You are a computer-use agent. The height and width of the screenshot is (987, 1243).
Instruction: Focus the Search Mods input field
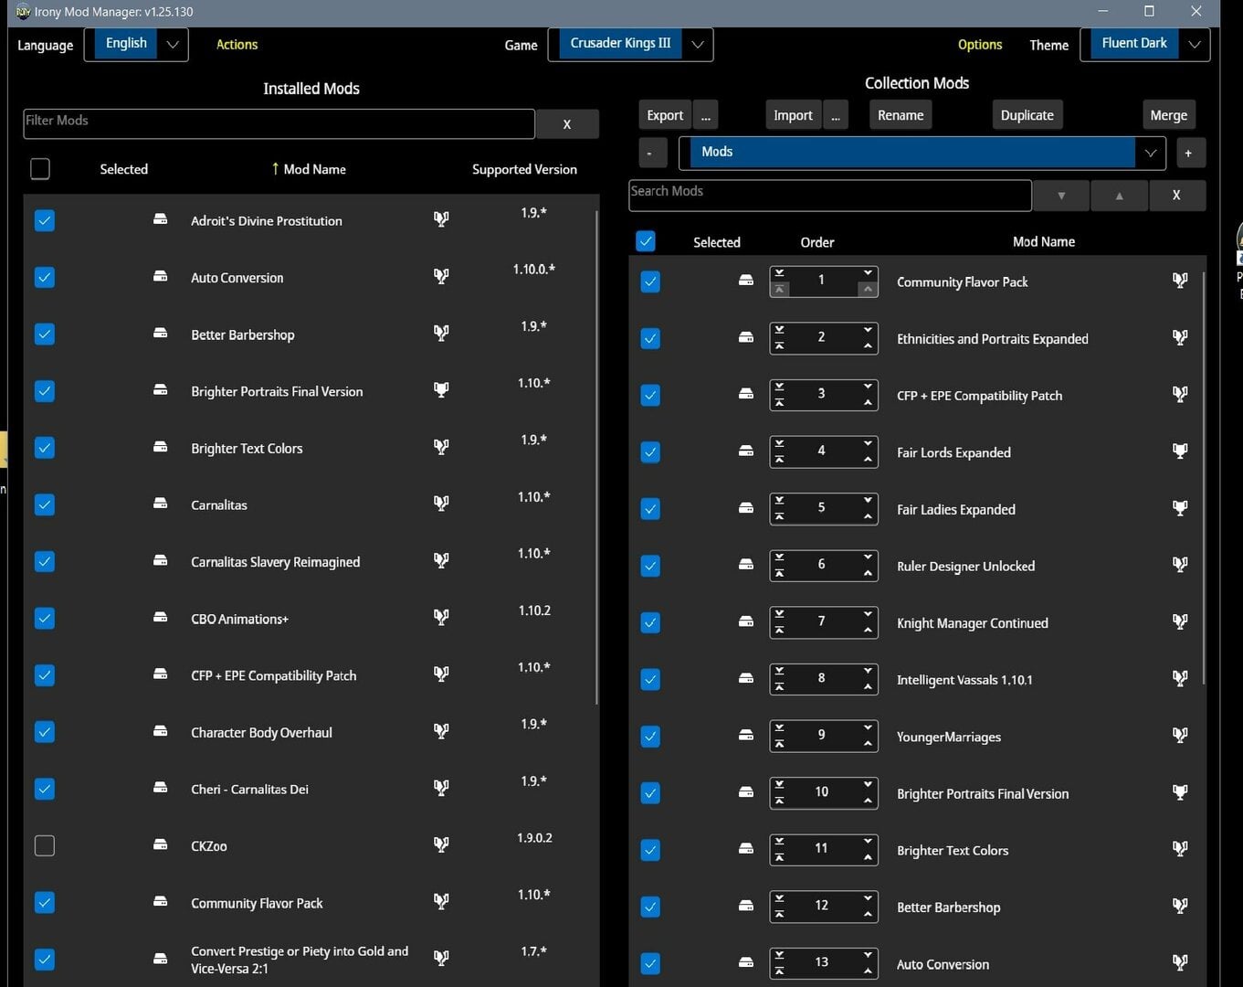[830, 195]
